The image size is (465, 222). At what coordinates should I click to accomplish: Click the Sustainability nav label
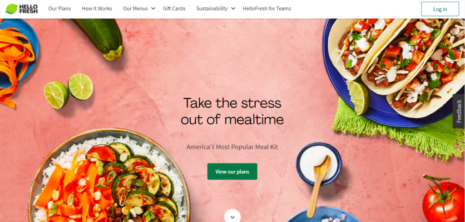click(212, 9)
